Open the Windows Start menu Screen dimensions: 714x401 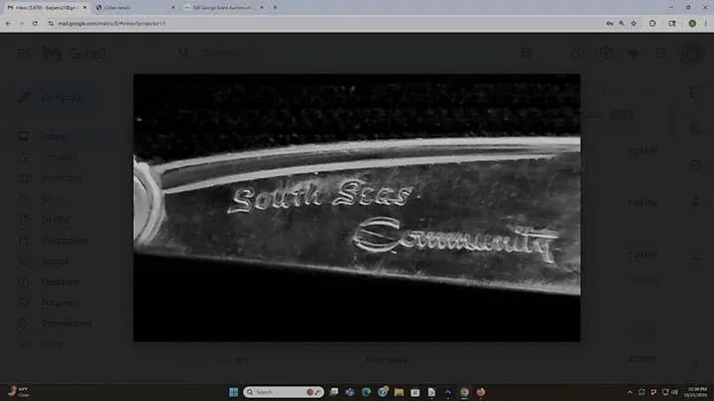(234, 392)
